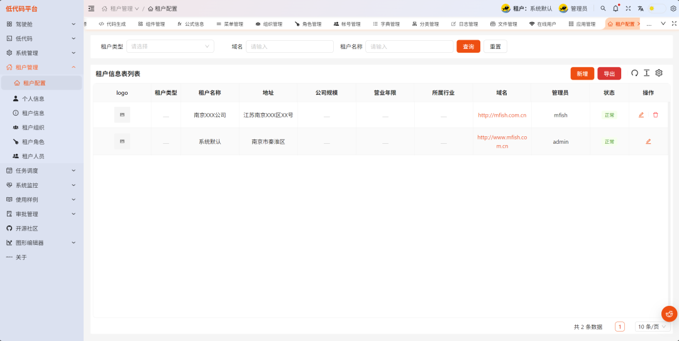Switch to 应用管理 tab
This screenshot has width=679, height=341.
coord(582,24)
